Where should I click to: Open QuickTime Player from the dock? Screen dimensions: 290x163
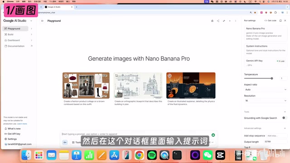[x=164, y=155]
